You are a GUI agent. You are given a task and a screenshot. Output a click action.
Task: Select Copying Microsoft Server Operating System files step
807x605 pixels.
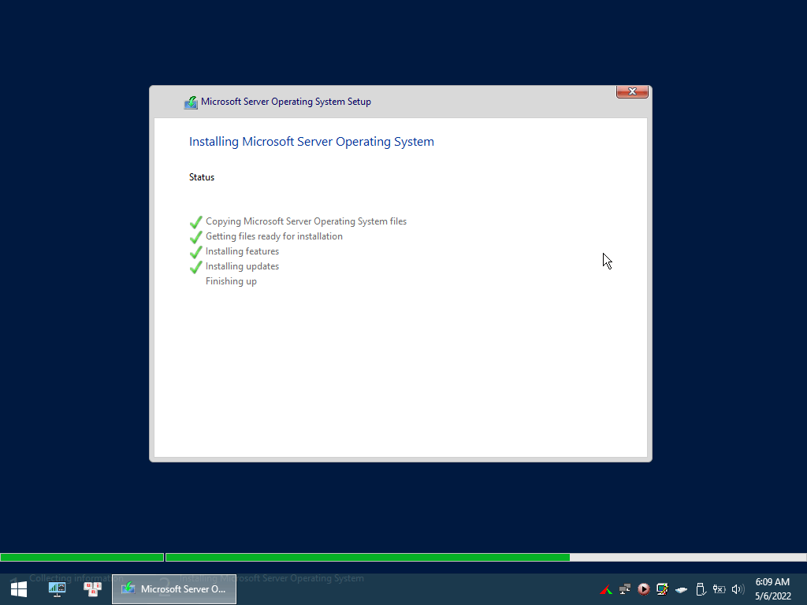point(307,221)
